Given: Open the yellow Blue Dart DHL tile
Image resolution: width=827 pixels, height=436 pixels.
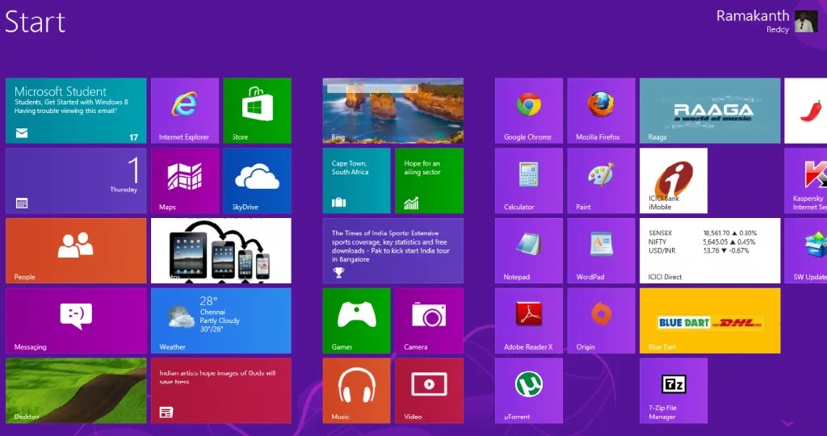Looking at the screenshot, I should click(710, 321).
